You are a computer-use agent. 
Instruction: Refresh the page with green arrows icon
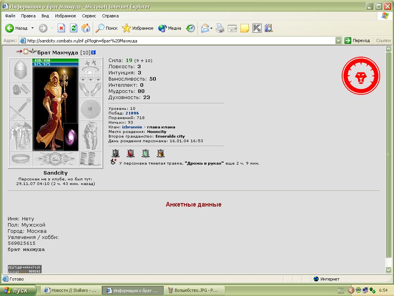coord(73,28)
